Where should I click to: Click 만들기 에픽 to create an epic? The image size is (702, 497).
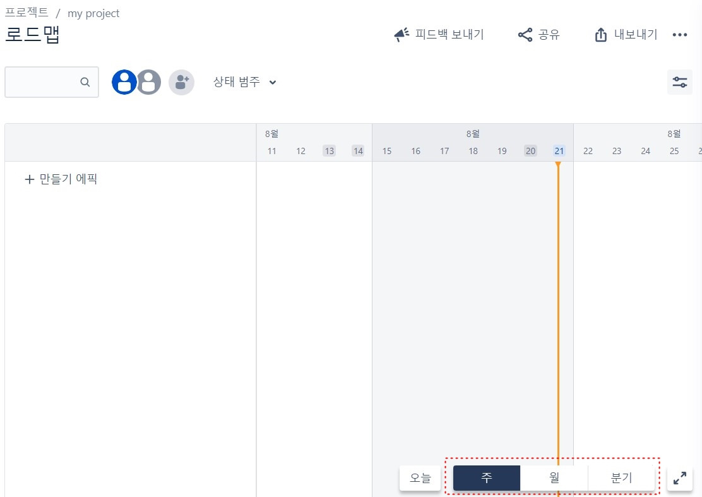pyautogui.click(x=61, y=179)
